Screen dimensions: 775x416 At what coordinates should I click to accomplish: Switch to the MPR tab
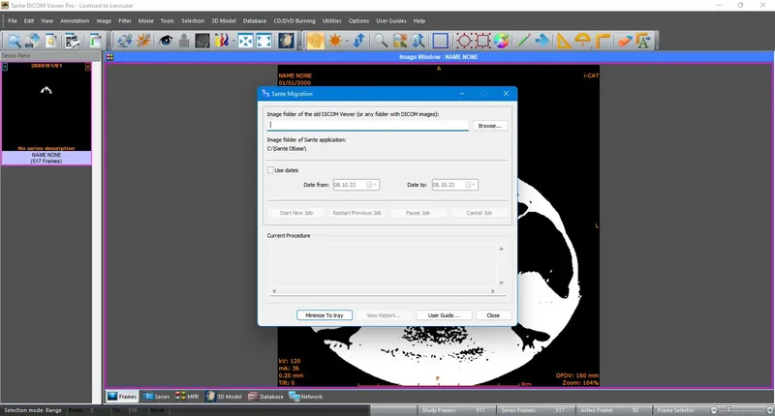(187, 397)
